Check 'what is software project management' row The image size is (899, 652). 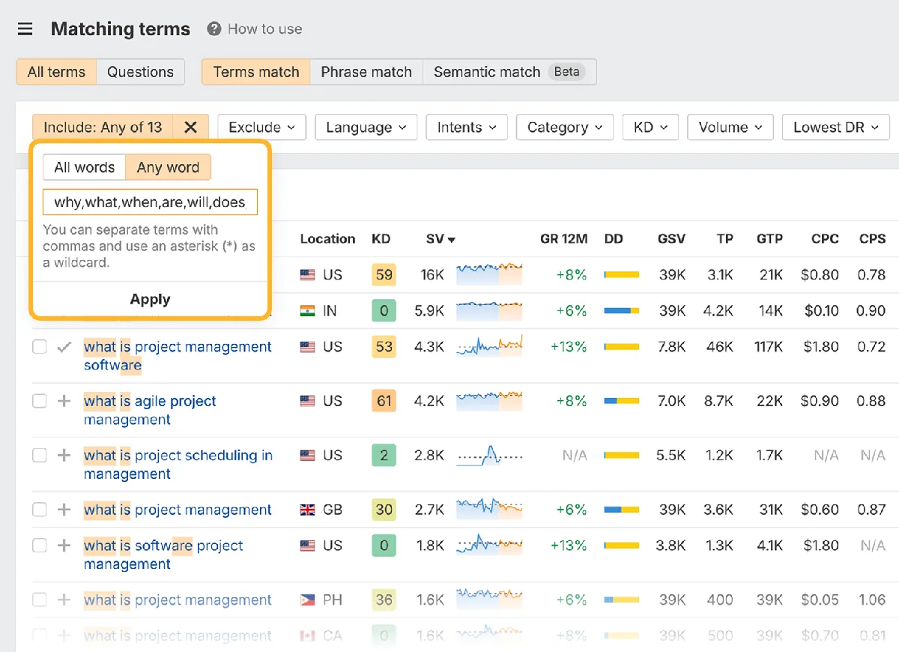click(x=39, y=546)
